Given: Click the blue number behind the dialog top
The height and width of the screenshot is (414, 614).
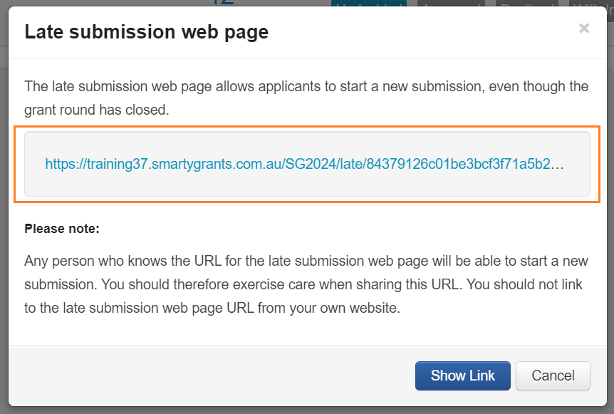Looking at the screenshot, I should [x=223, y=3].
